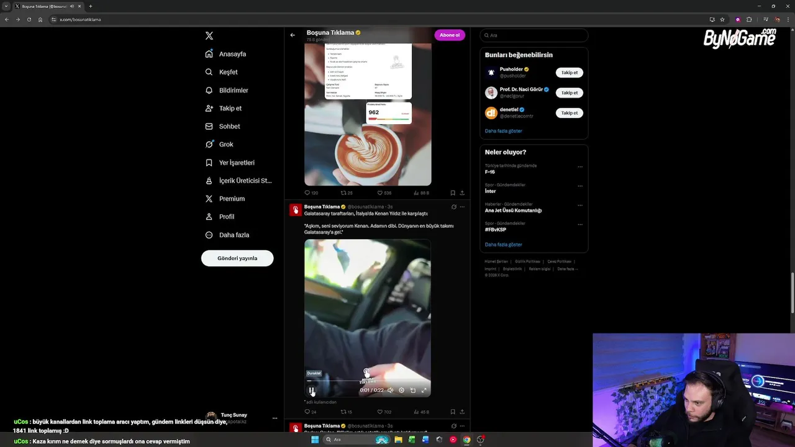Bookmark the Kenan Yıldız post
Screen dimensions: 795x447
click(x=453, y=412)
